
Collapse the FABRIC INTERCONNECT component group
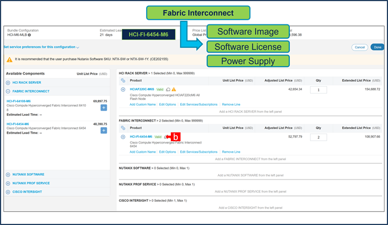pos(8,91)
